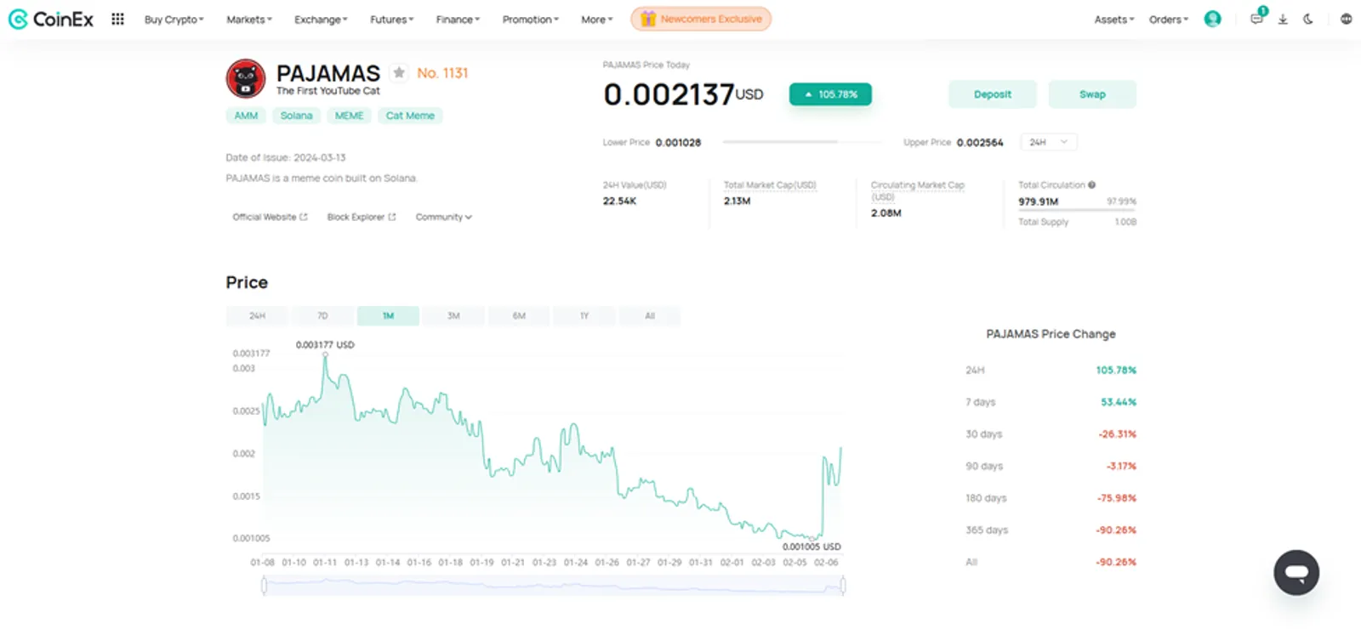Open the Orders dropdown
This screenshot has width=1361, height=629.
[x=1168, y=20]
